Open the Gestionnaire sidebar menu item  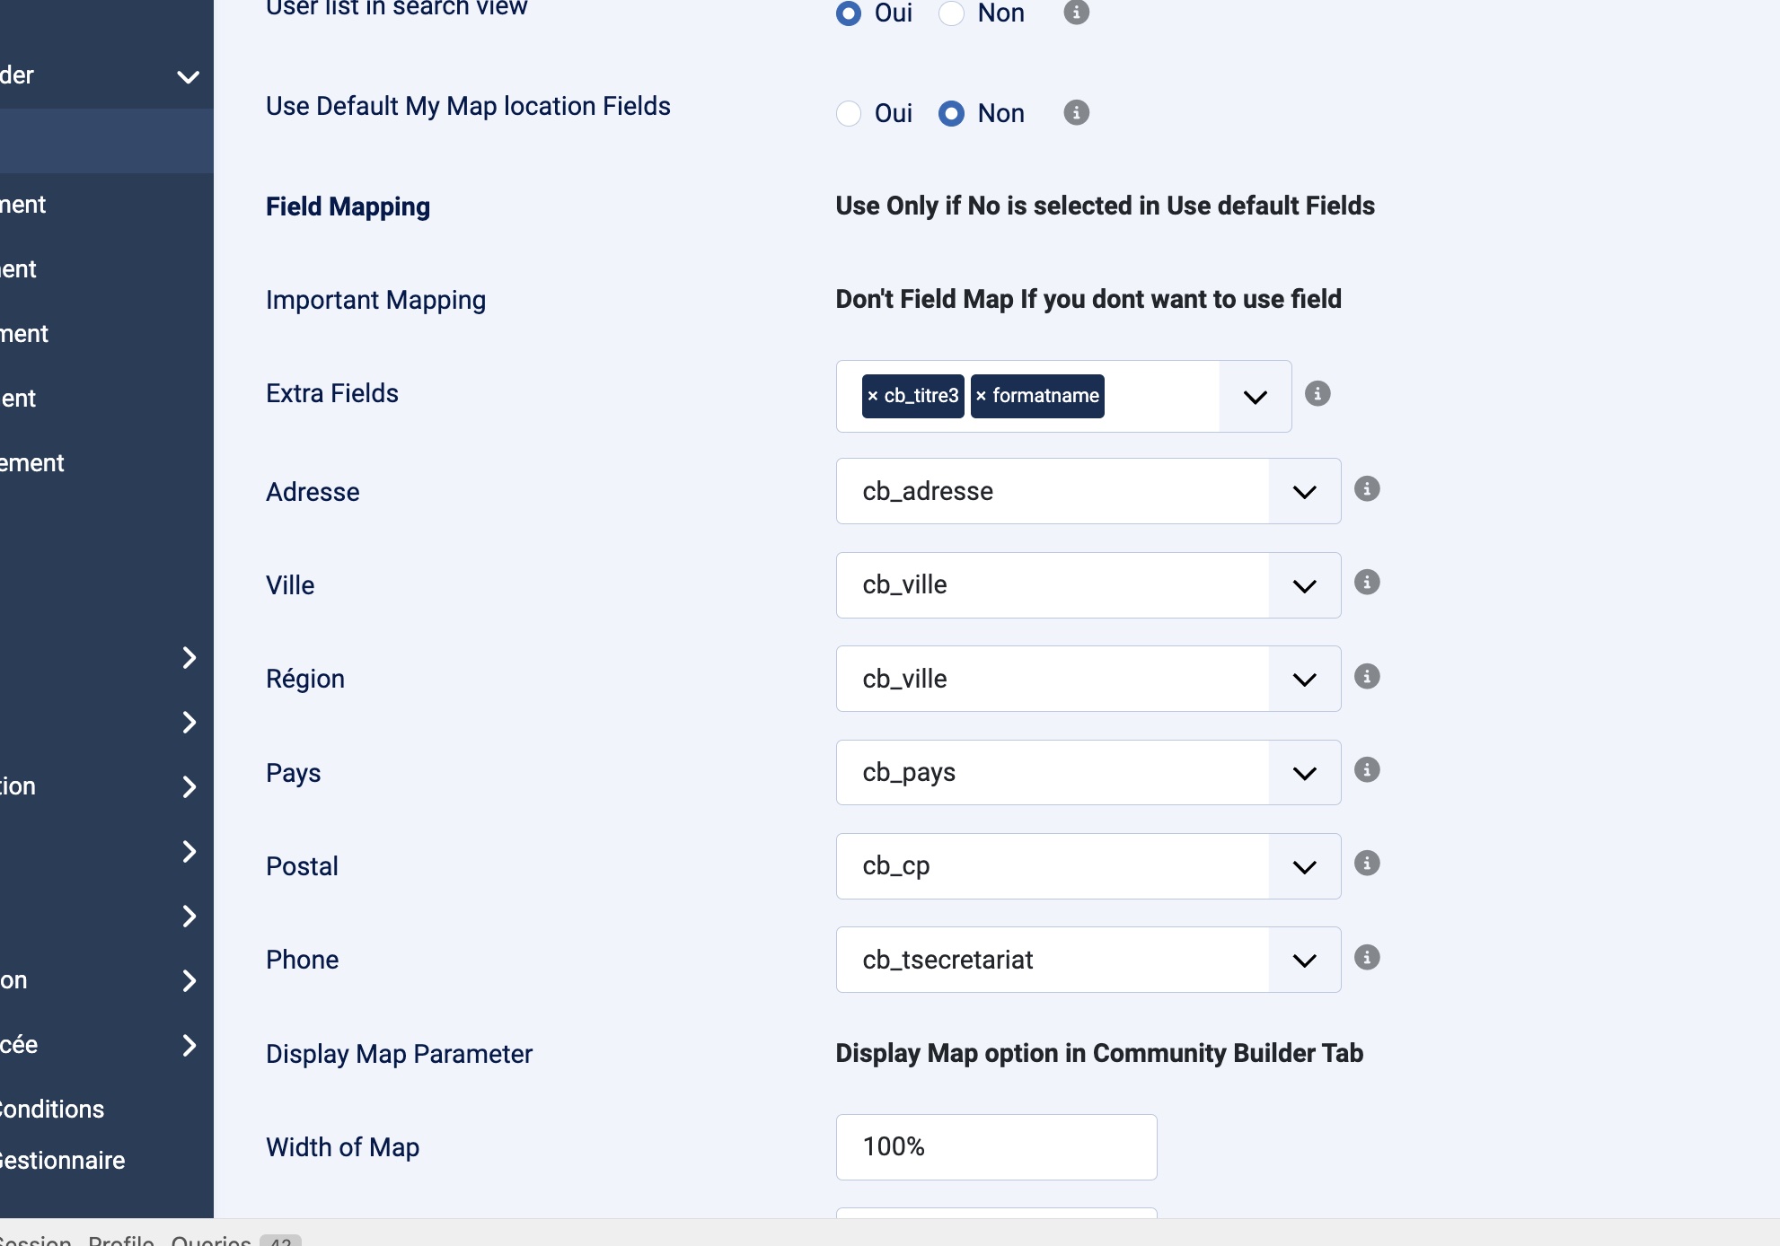coord(63,1161)
